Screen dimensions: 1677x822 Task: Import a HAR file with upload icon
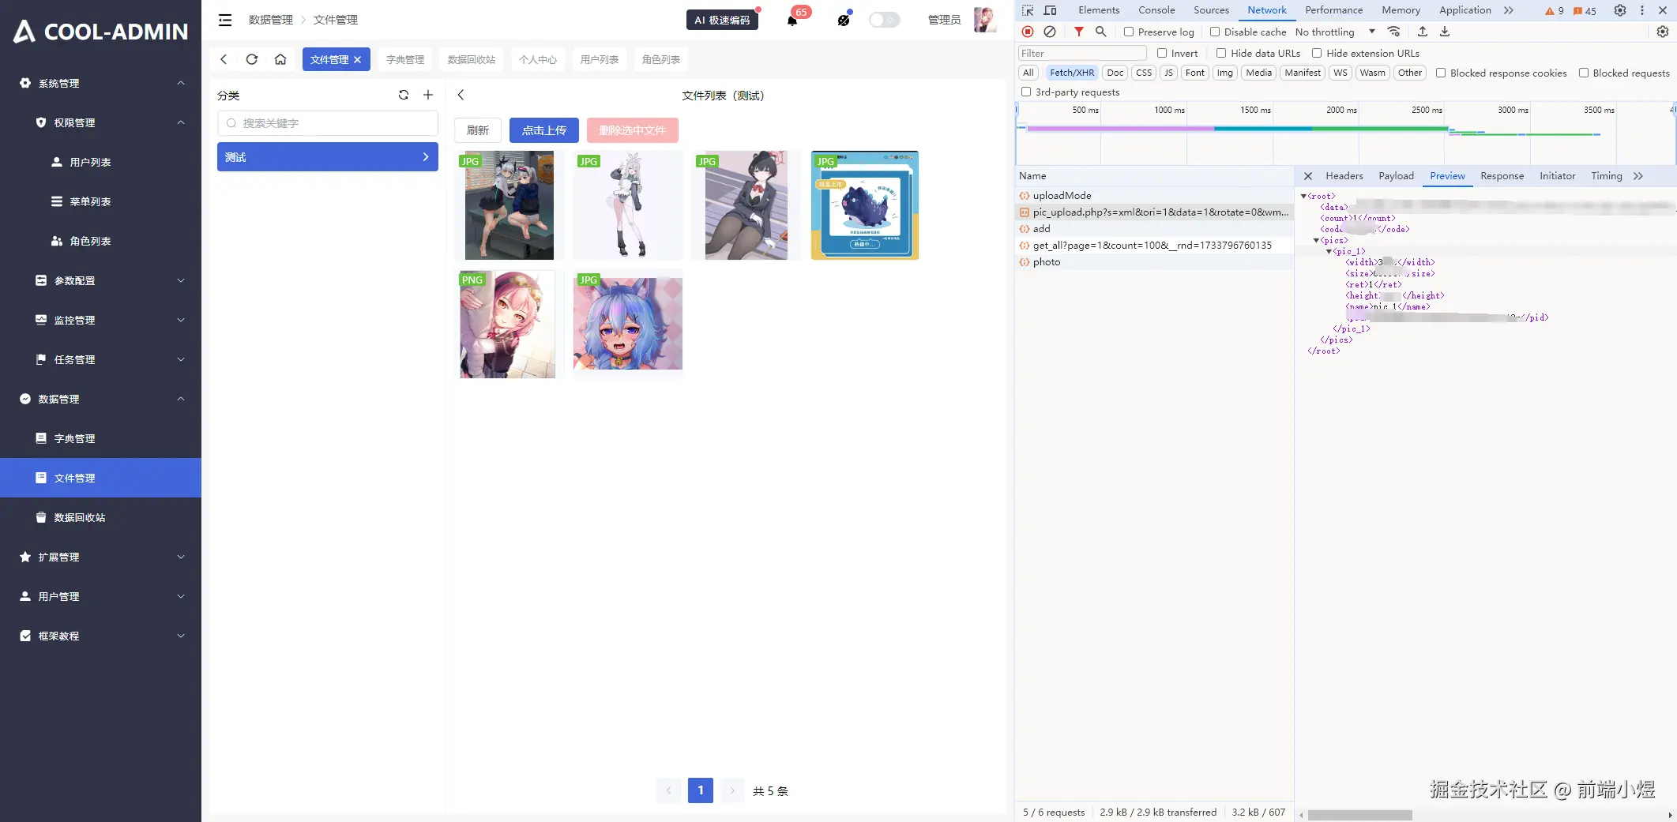tap(1423, 32)
